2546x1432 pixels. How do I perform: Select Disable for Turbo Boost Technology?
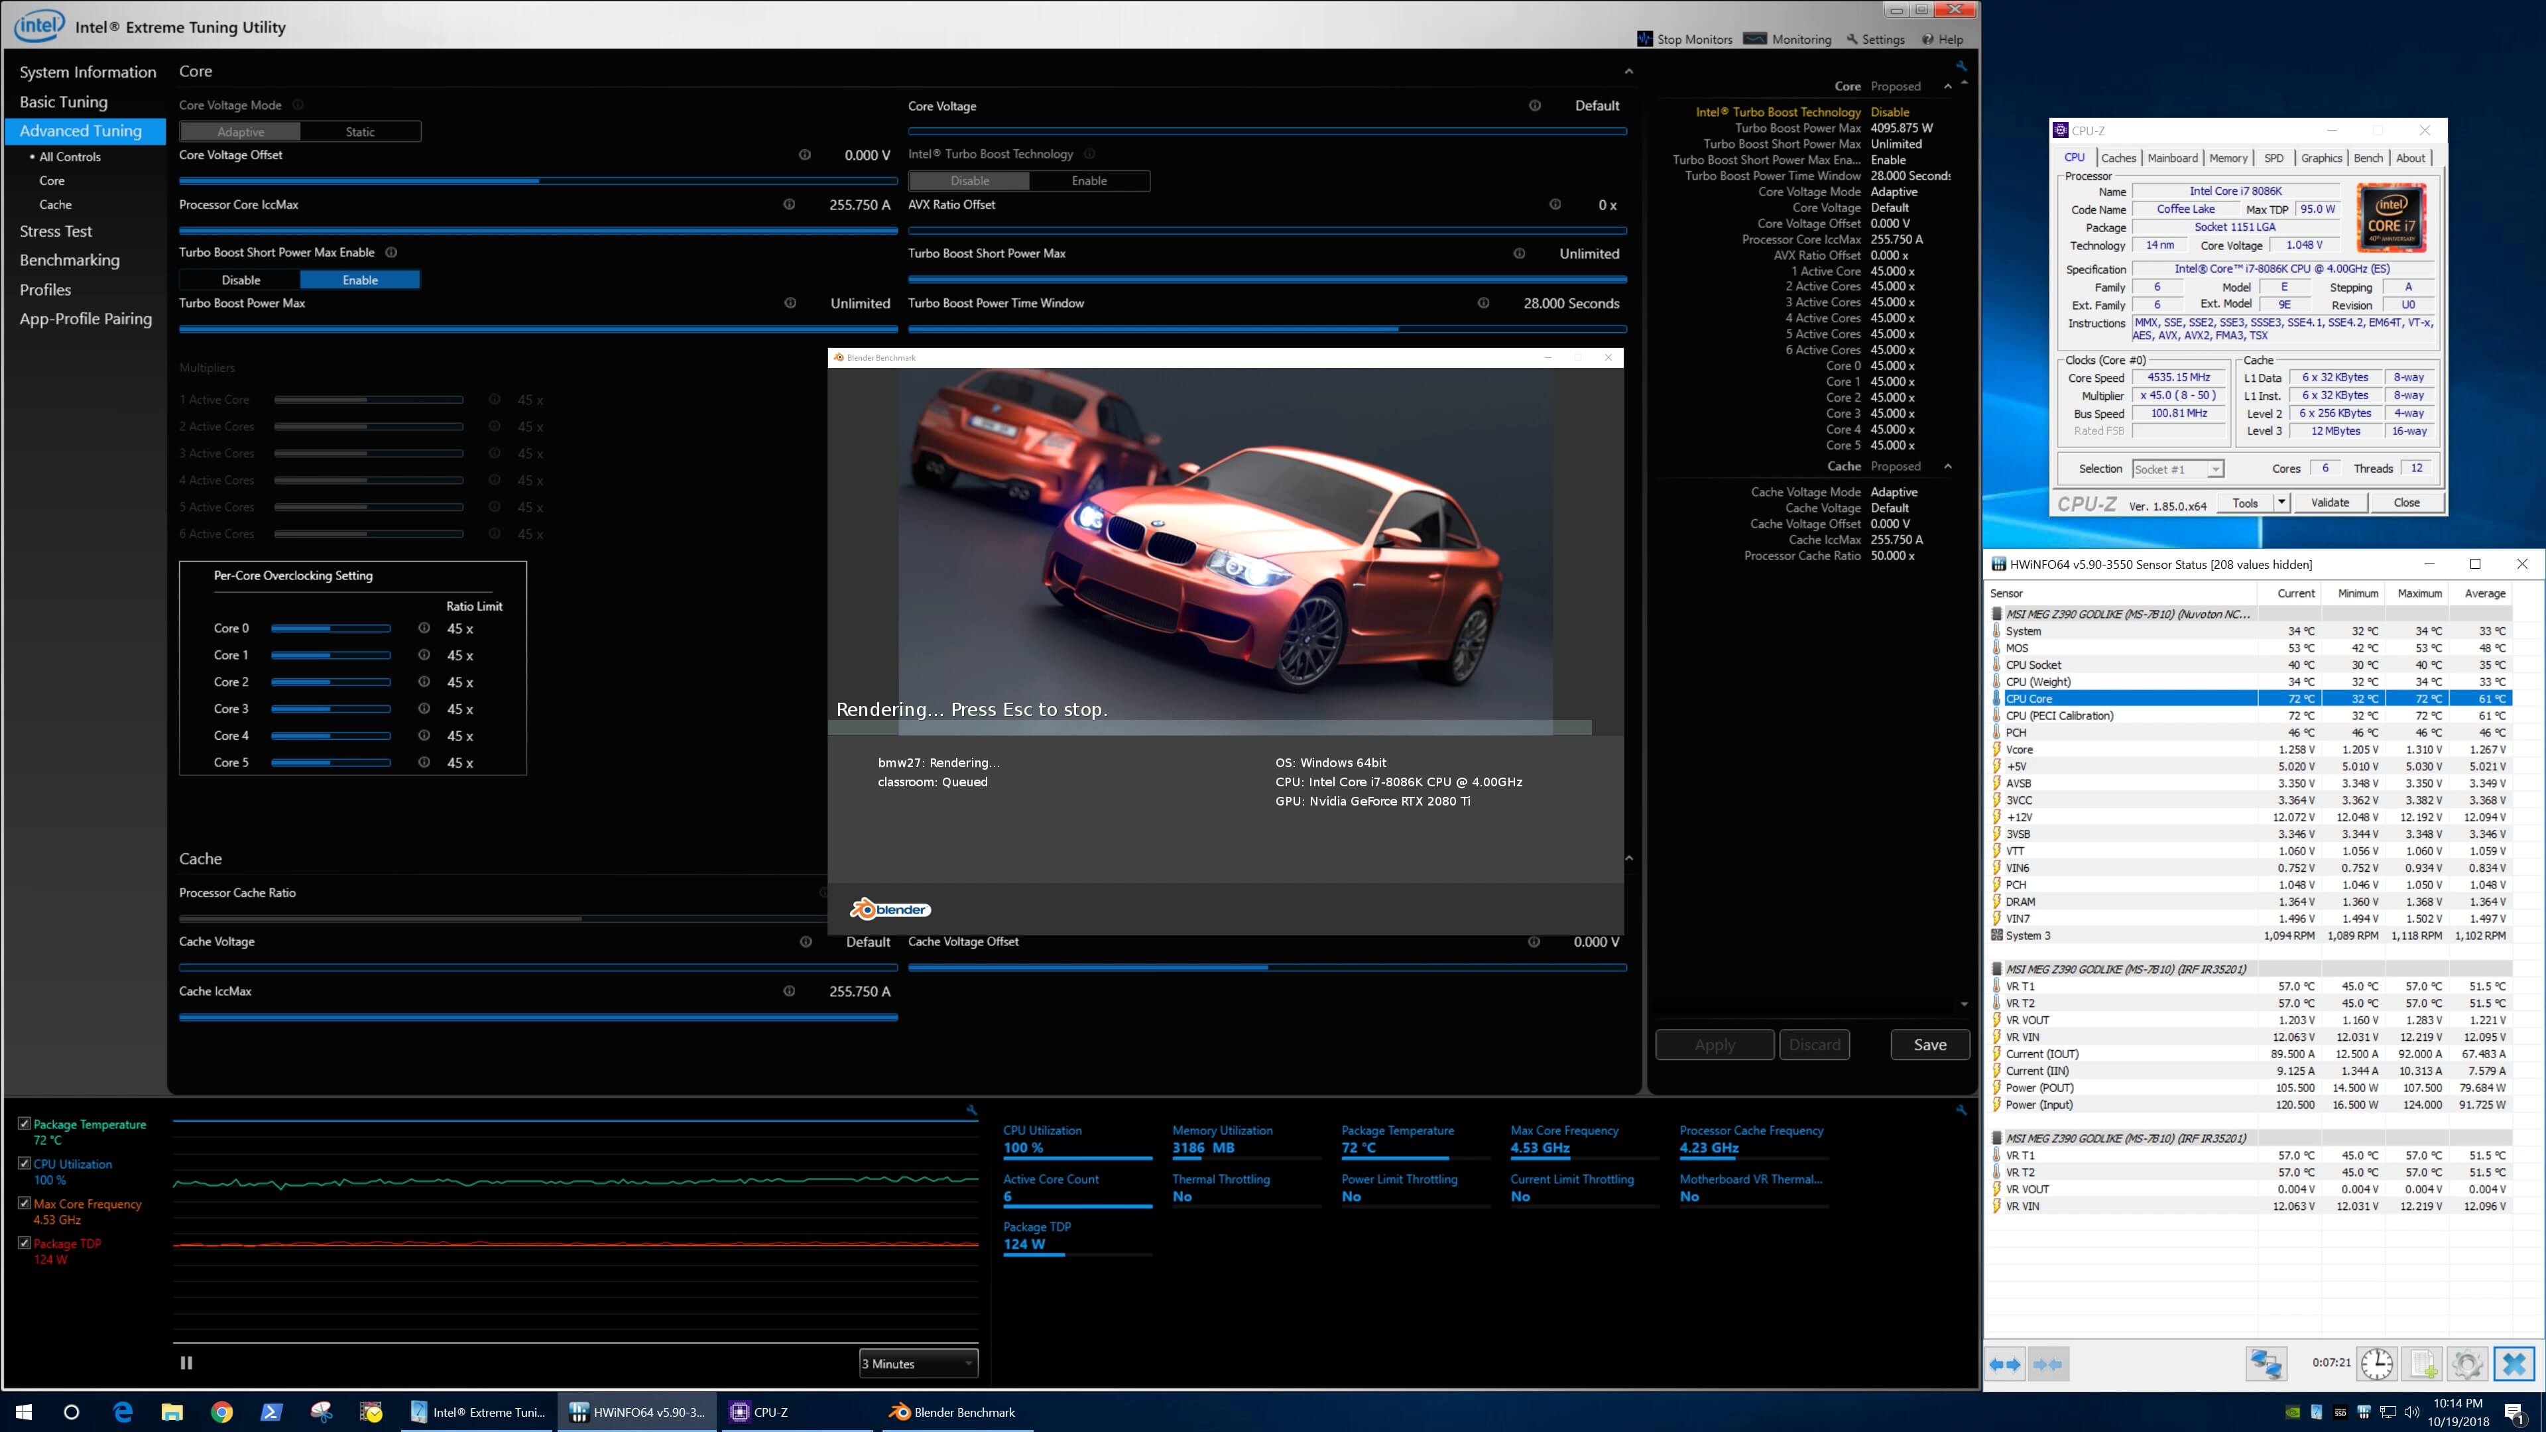click(x=969, y=181)
